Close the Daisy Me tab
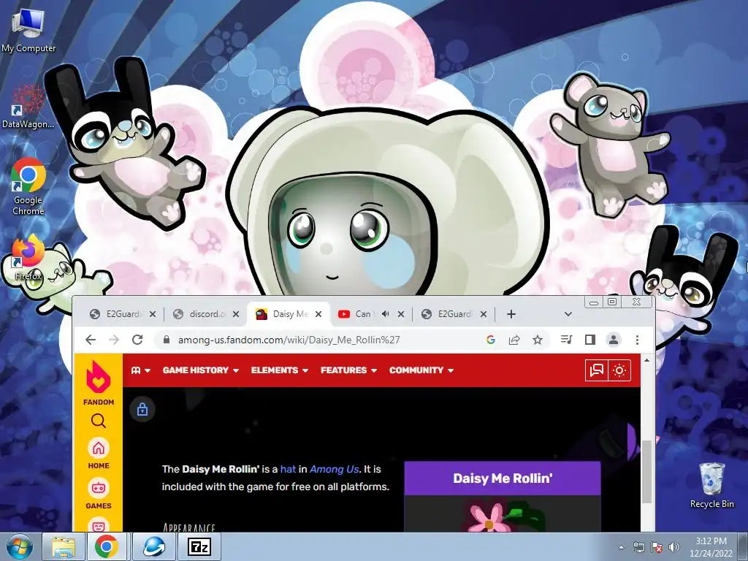Screen dimensions: 748x561 318,314
